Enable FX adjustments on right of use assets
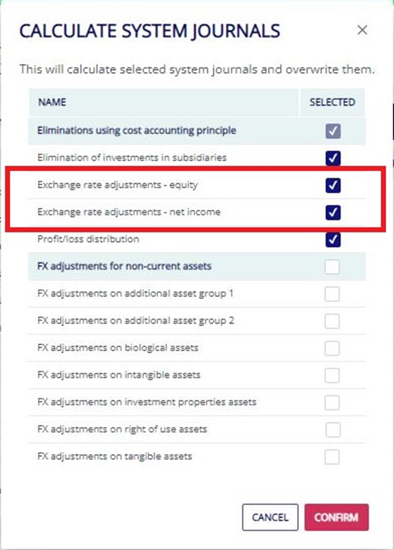 (333, 430)
